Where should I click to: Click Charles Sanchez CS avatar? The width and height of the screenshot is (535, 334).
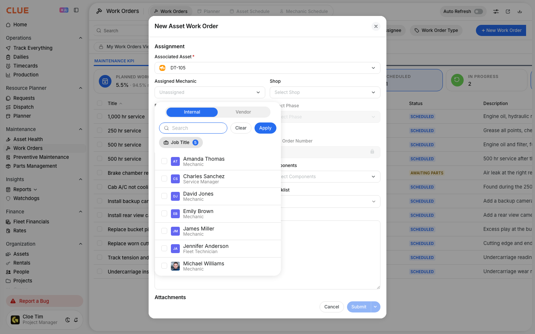175,179
